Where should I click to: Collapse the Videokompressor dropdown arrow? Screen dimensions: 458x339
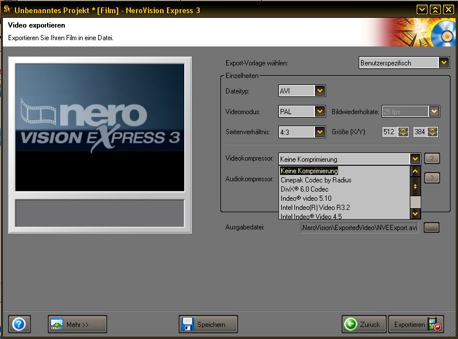415,159
